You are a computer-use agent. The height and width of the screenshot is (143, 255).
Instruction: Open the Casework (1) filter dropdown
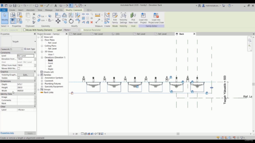point(12,49)
